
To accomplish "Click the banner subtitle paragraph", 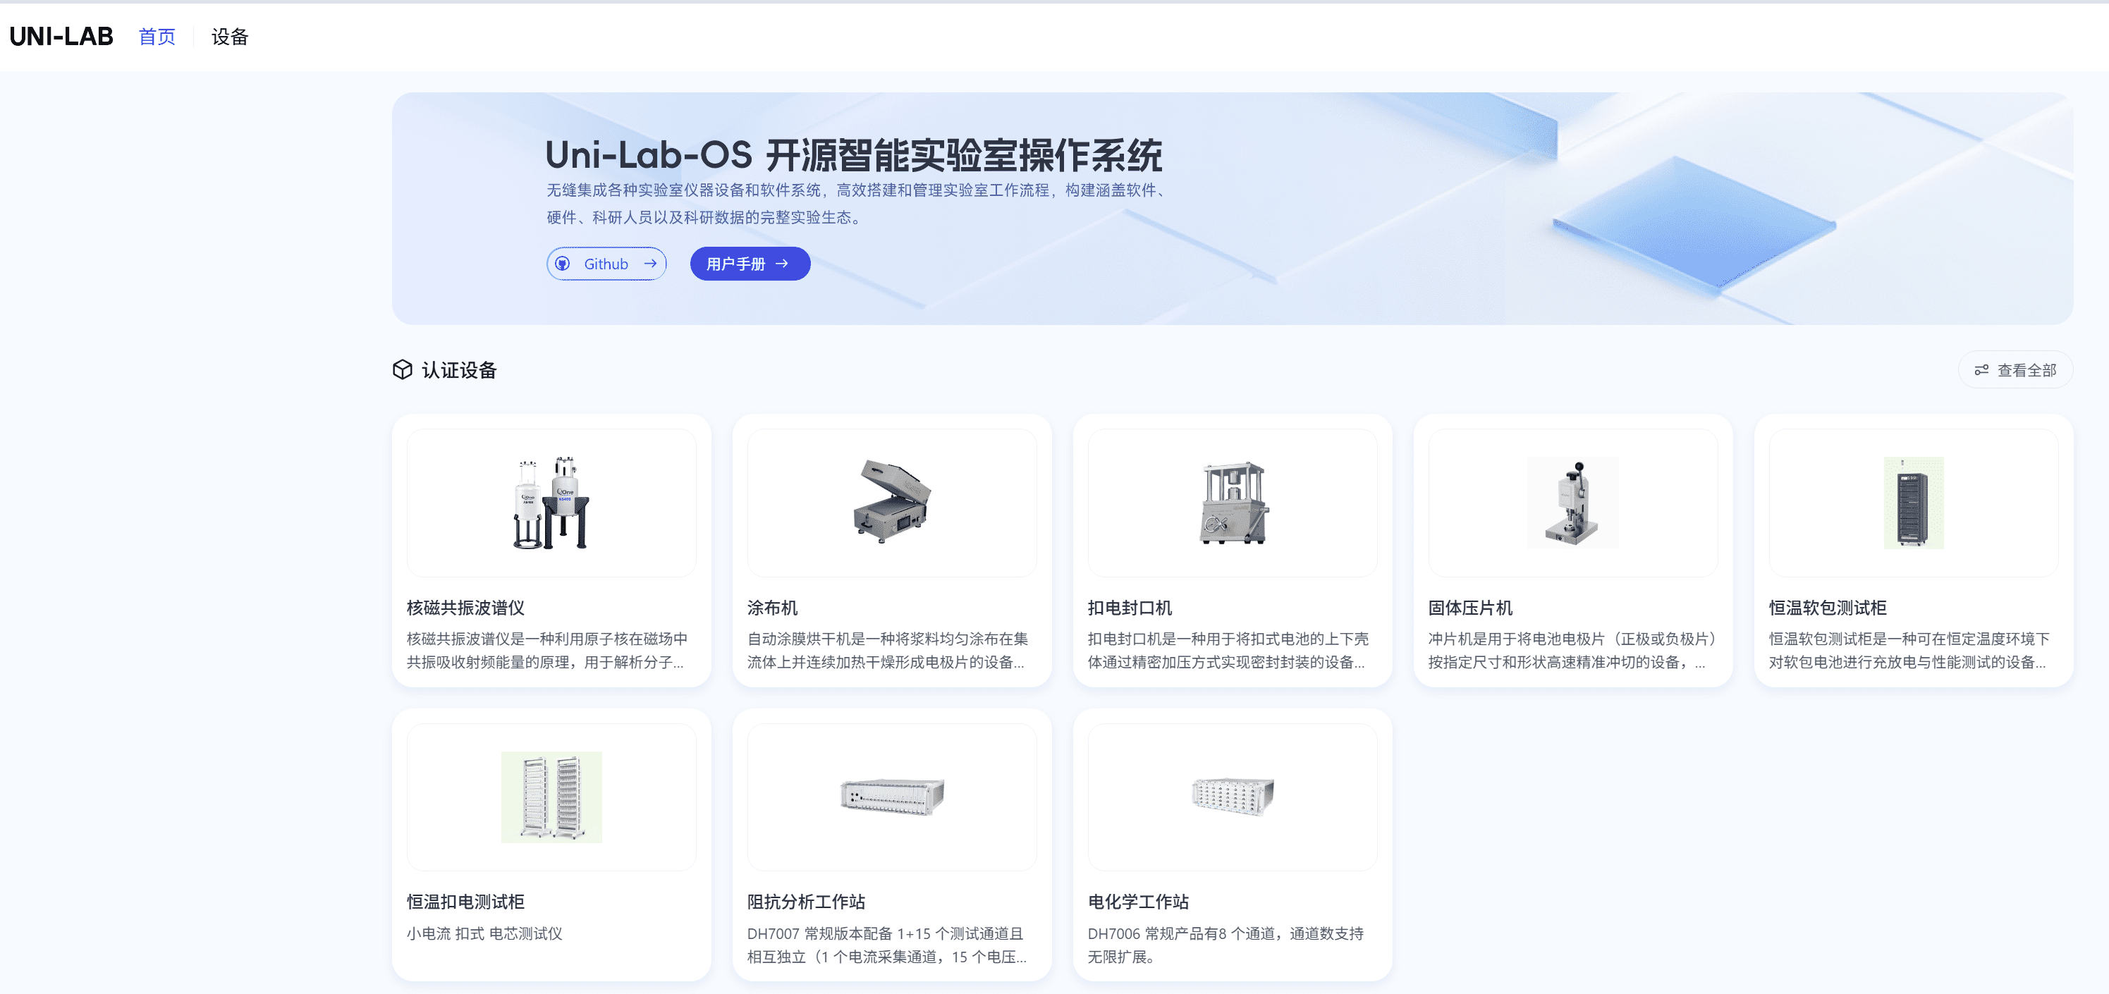I will click(x=858, y=204).
